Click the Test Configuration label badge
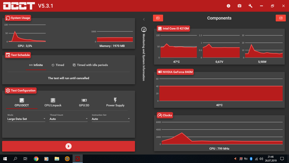This screenshot has width=289, height=163. (x=21, y=90)
